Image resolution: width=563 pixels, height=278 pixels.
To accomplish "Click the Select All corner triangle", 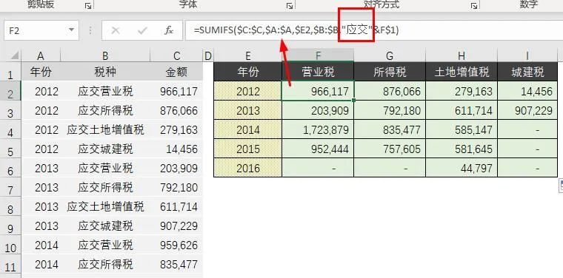I will [14, 56].
